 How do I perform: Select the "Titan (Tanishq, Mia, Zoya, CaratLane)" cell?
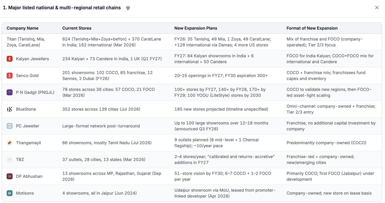pos(26,42)
